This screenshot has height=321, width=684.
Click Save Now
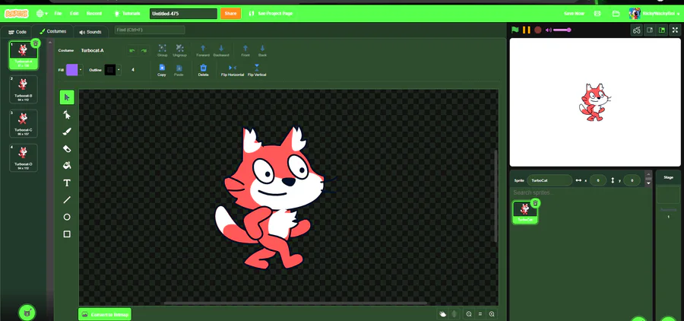pyautogui.click(x=574, y=14)
